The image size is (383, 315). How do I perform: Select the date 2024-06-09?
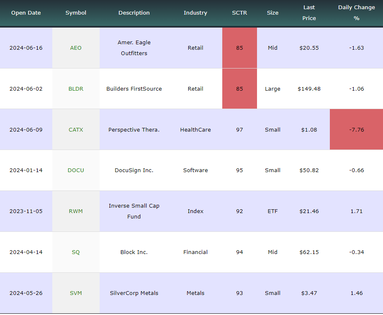coord(26,130)
